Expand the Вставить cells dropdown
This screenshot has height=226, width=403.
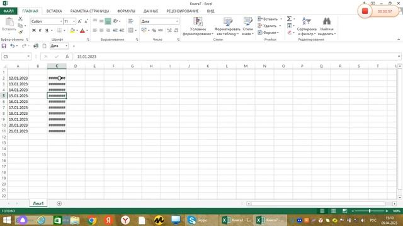pyautogui.click(x=281, y=19)
